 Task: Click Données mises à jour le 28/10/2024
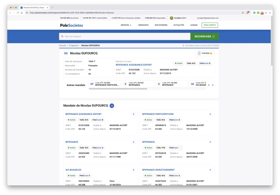(201, 45)
